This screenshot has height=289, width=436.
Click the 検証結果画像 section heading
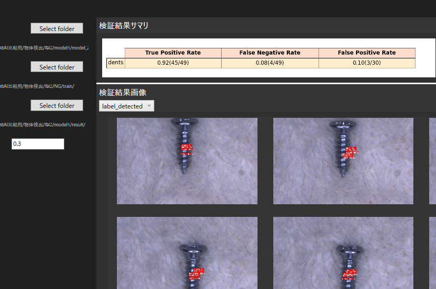coord(123,92)
